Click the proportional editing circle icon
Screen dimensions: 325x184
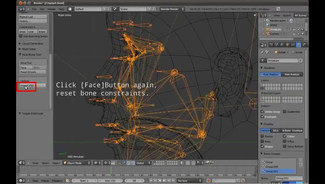click(188, 163)
